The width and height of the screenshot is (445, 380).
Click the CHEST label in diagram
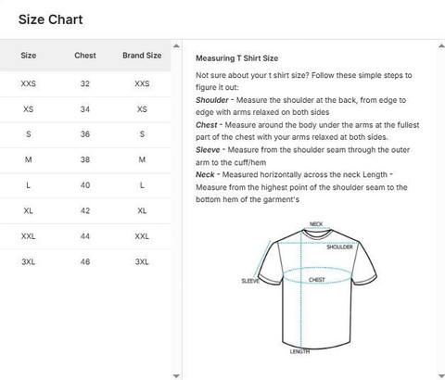pyautogui.click(x=317, y=280)
